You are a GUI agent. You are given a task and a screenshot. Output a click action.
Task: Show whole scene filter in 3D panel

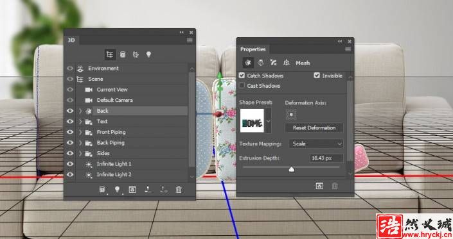[110, 54]
